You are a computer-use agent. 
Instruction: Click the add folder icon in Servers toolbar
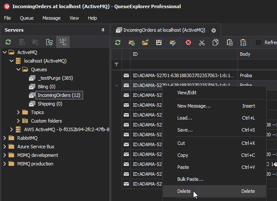click(x=36, y=42)
